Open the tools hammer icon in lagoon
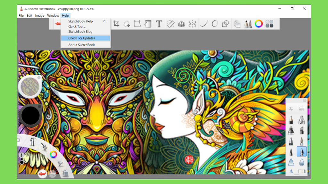The image size is (328, 184). click(x=32, y=142)
